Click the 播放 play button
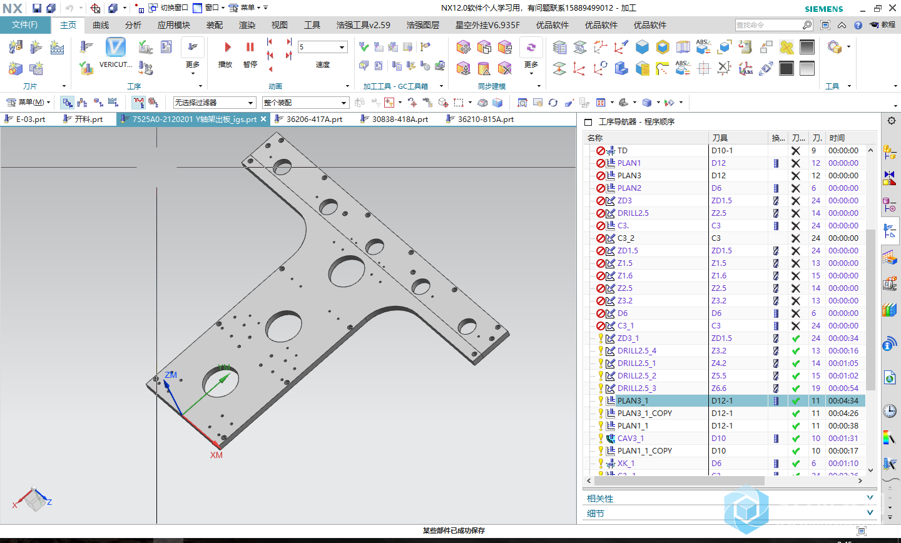901x543 pixels. (x=226, y=54)
